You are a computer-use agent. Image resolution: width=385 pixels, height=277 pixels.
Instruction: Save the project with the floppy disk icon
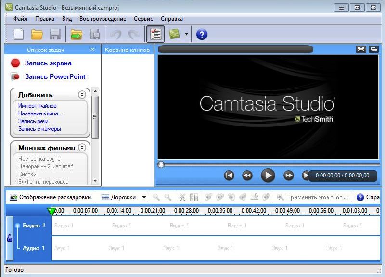(55, 34)
